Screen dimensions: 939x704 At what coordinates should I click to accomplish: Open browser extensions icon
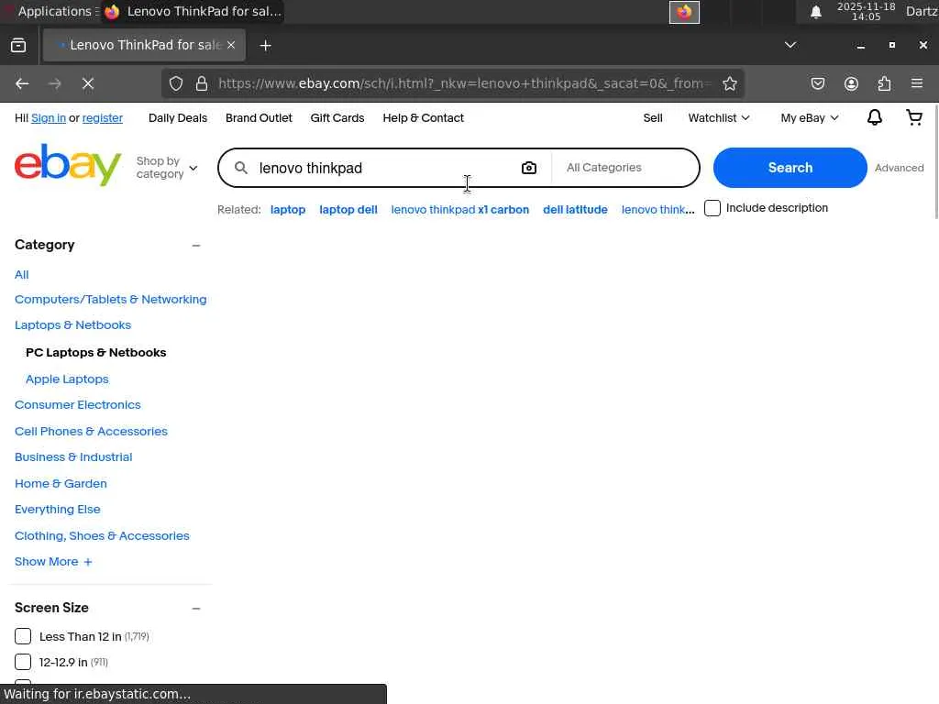point(884,83)
